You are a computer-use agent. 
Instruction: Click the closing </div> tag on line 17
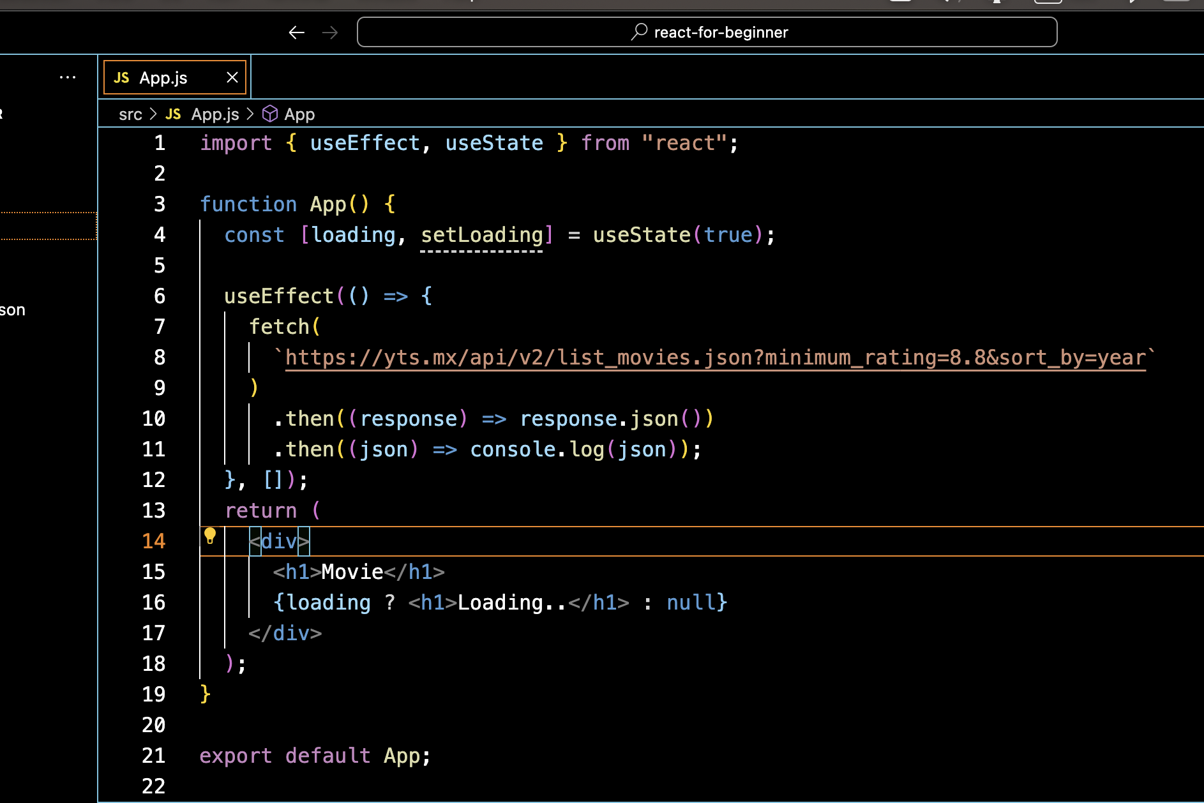285,633
